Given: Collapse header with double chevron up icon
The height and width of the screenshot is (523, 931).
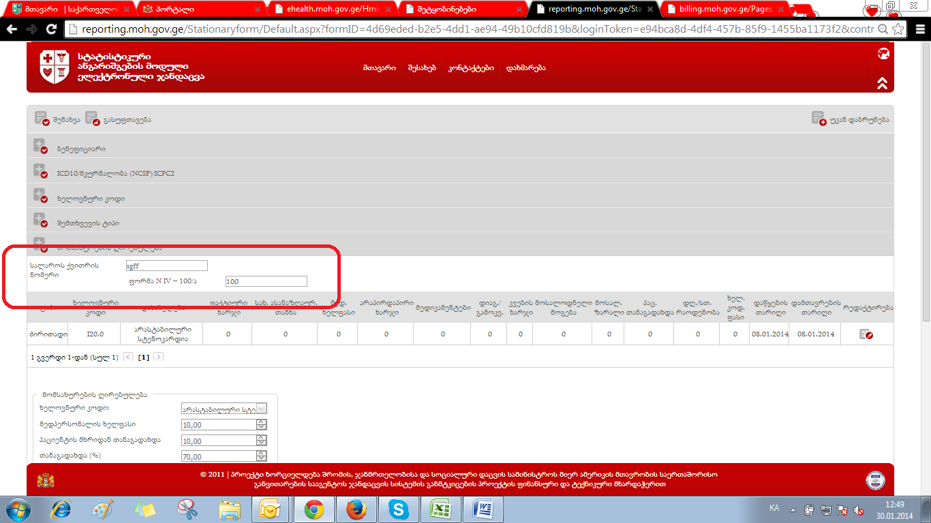Looking at the screenshot, I should pos(882,83).
